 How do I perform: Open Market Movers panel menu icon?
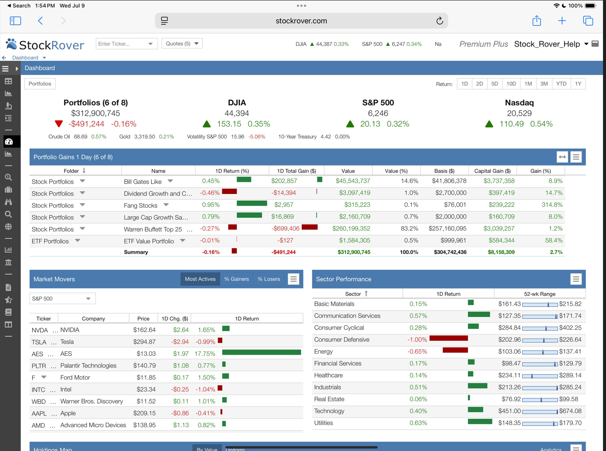[294, 279]
